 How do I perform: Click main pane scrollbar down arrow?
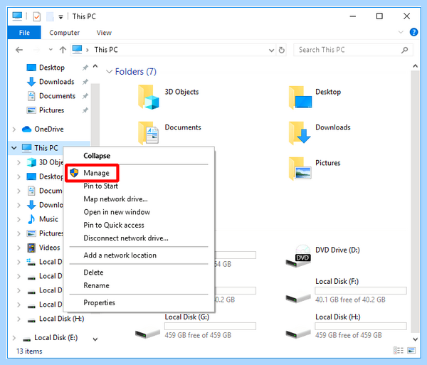coord(415,339)
